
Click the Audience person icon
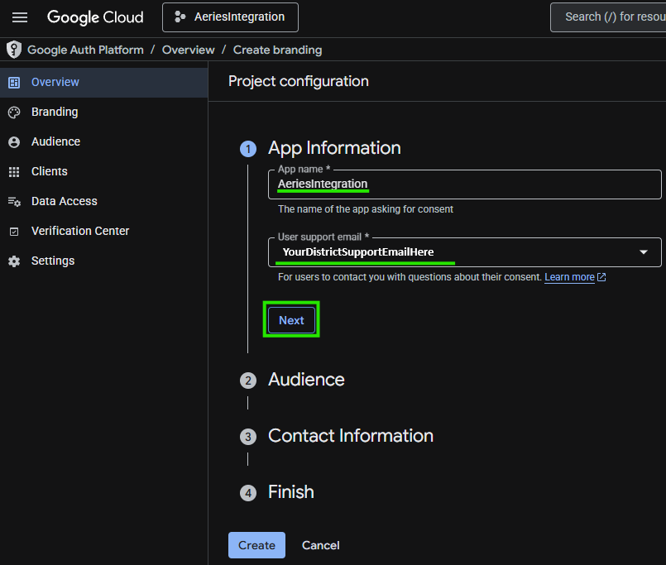tap(14, 142)
